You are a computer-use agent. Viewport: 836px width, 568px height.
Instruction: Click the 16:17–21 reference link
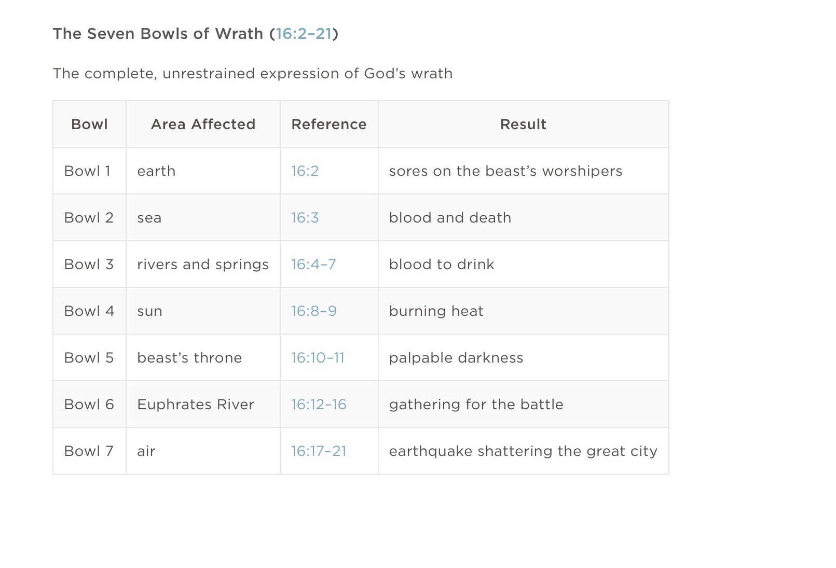[319, 451]
